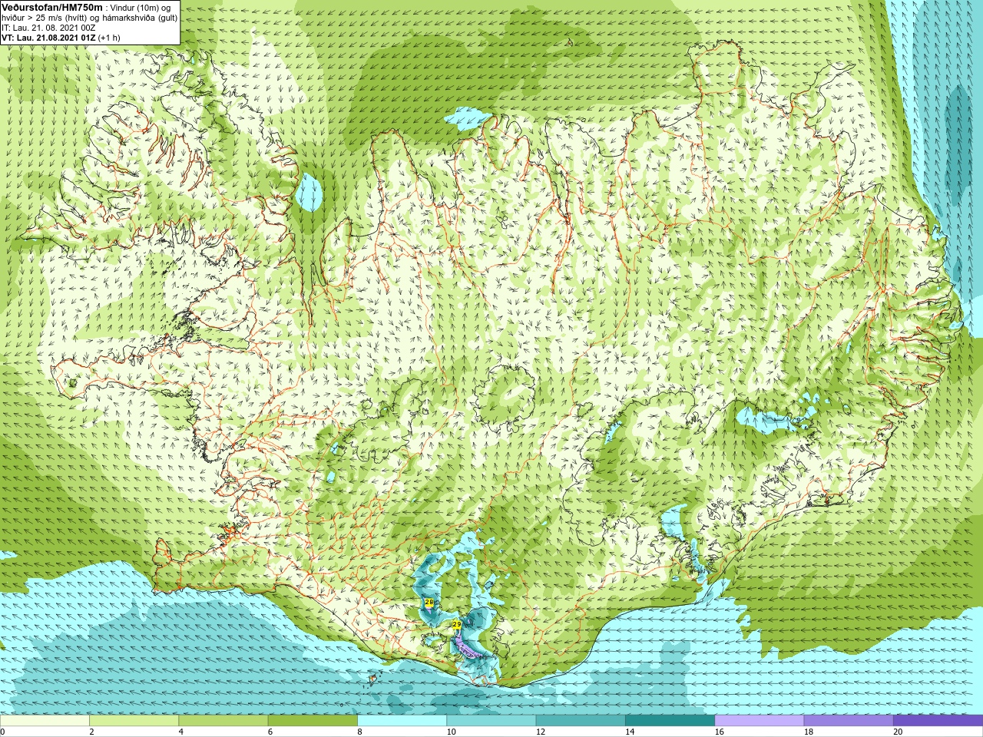The image size is (983, 737).
Task: Click the 'IT: Lau. 21. 08. 2021 00Z' line
Action: 48,28
